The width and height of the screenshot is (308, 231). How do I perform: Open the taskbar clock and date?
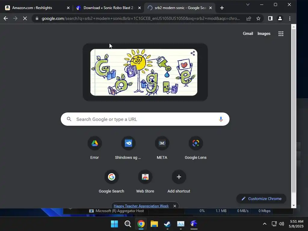click(296, 224)
